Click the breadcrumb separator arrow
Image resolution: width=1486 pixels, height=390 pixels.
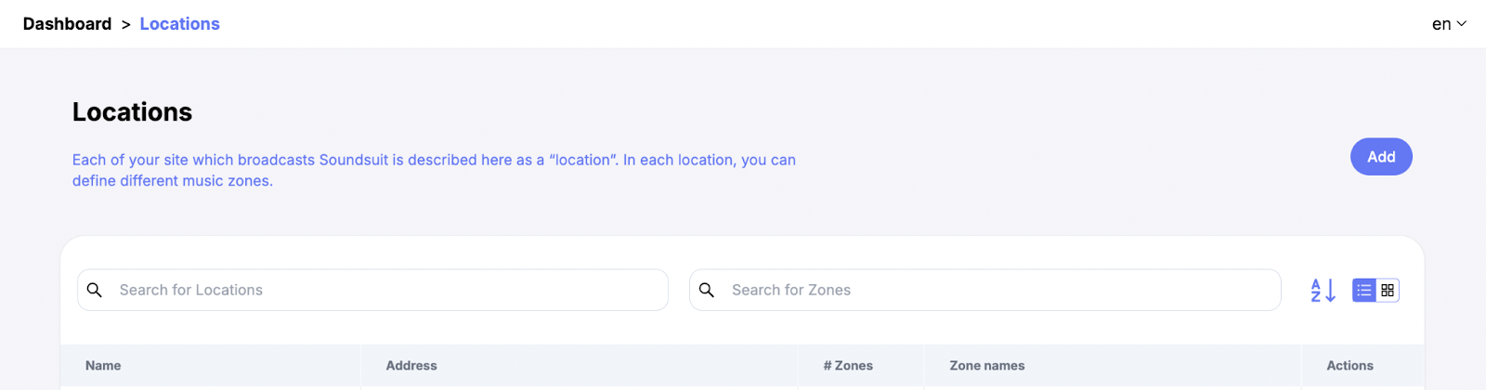point(125,25)
